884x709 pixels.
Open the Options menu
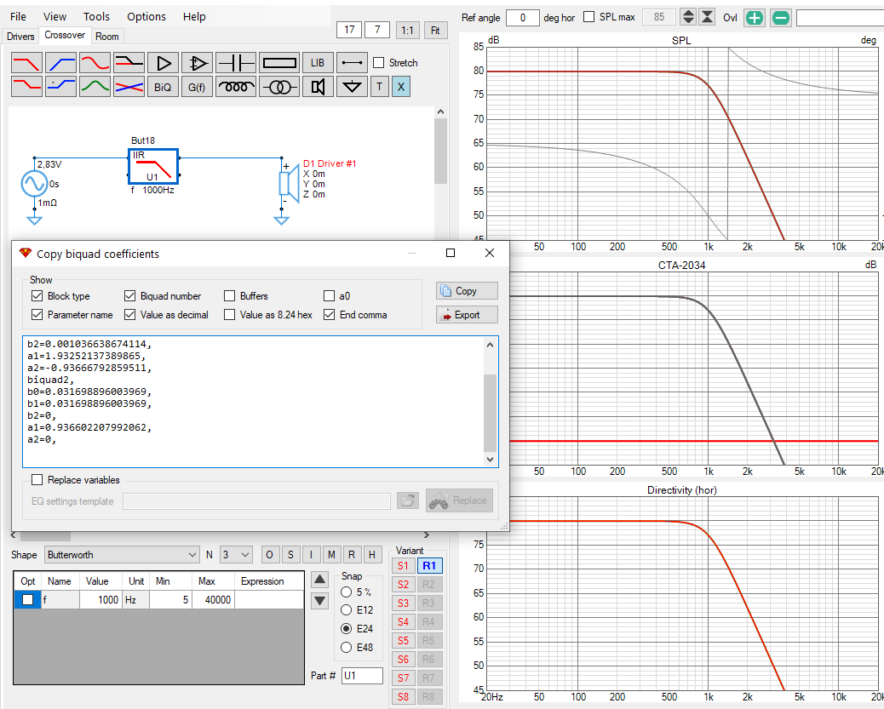146,16
